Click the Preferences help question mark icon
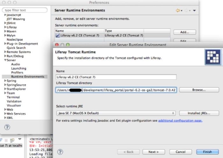 (x=7, y=127)
